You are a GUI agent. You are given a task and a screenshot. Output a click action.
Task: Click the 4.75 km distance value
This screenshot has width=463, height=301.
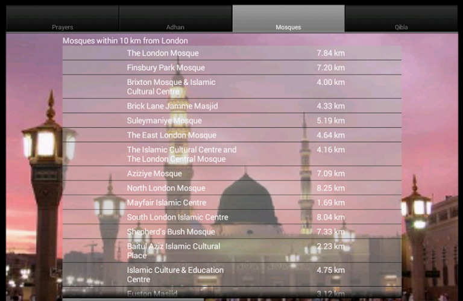[x=331, y=270]
